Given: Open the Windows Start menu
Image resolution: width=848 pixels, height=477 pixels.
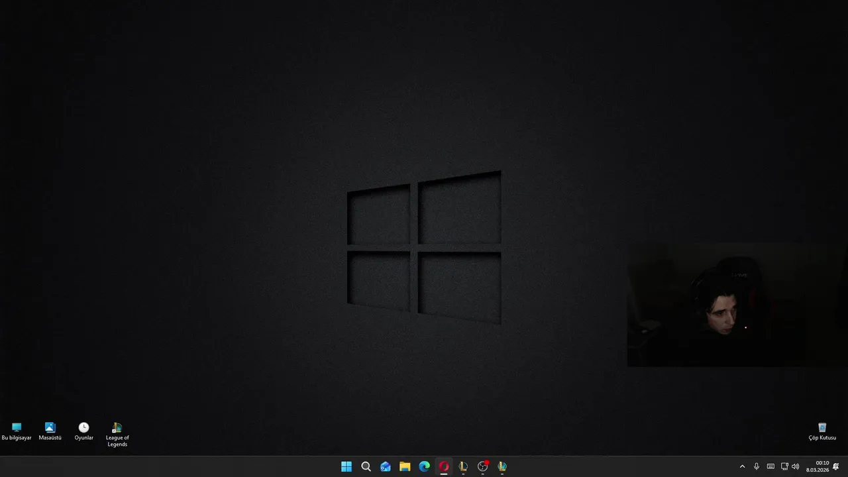Looking at the screenshot, I should click(x=346, y=466).
